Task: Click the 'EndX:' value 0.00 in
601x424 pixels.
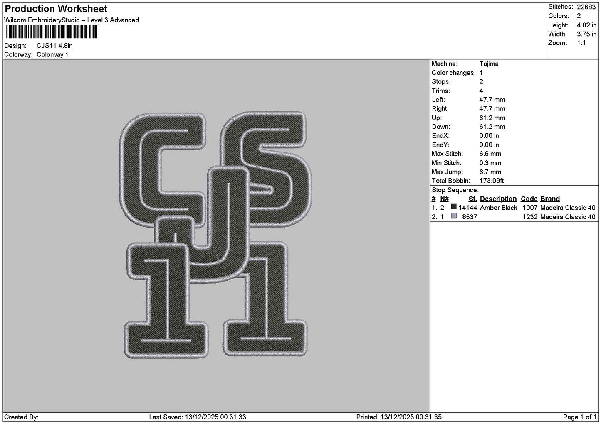Action: tap(489, 136)
